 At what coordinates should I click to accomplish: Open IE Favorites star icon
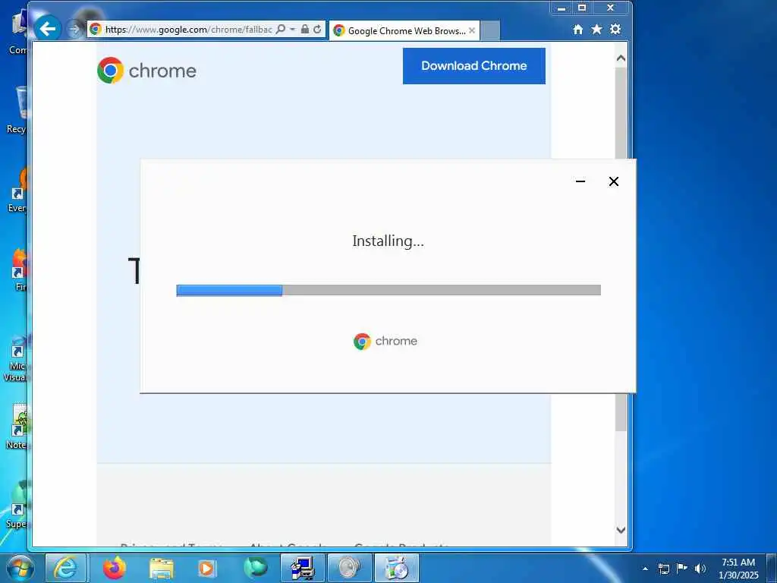coord(596,30)
